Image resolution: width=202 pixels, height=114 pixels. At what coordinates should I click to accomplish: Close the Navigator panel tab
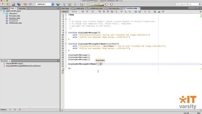pos(9,61)
